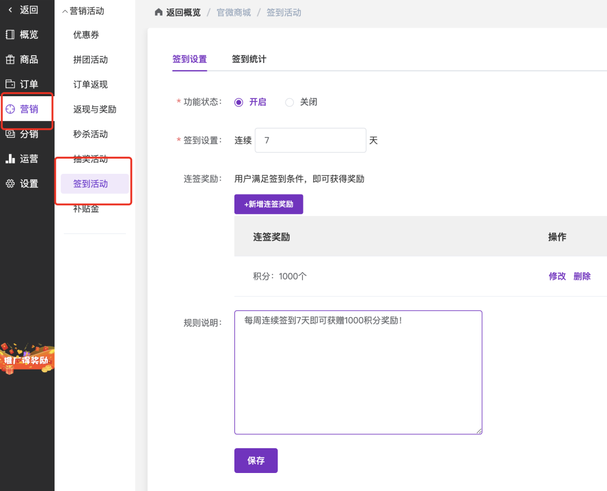Click the 推广得奖励 promotional banner
The height and width of the screenshot is (491, 607).
pos(27,359)
